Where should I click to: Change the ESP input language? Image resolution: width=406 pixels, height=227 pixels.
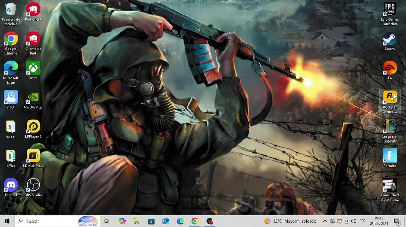tap(362, 221)
